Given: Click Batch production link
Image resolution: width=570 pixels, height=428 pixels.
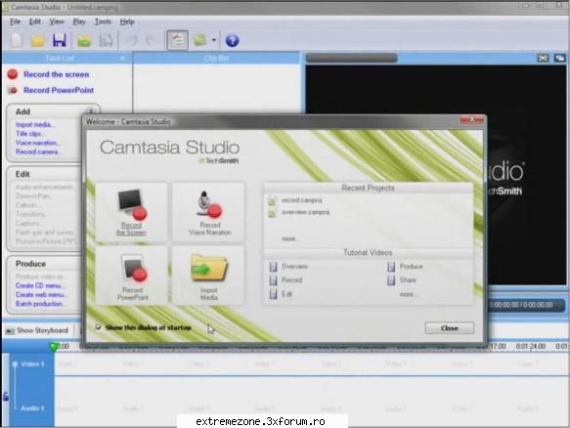Looking at the screenshot, I should click(40, 304).
